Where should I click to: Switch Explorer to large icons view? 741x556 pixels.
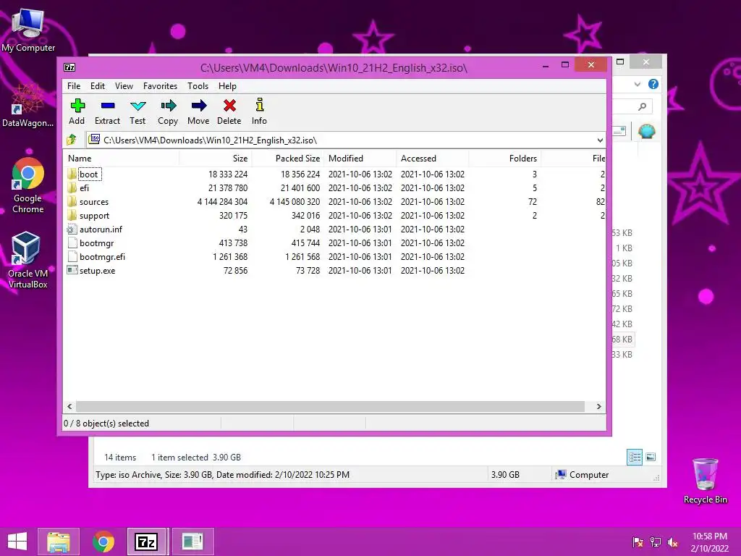[x=651, y=458]
